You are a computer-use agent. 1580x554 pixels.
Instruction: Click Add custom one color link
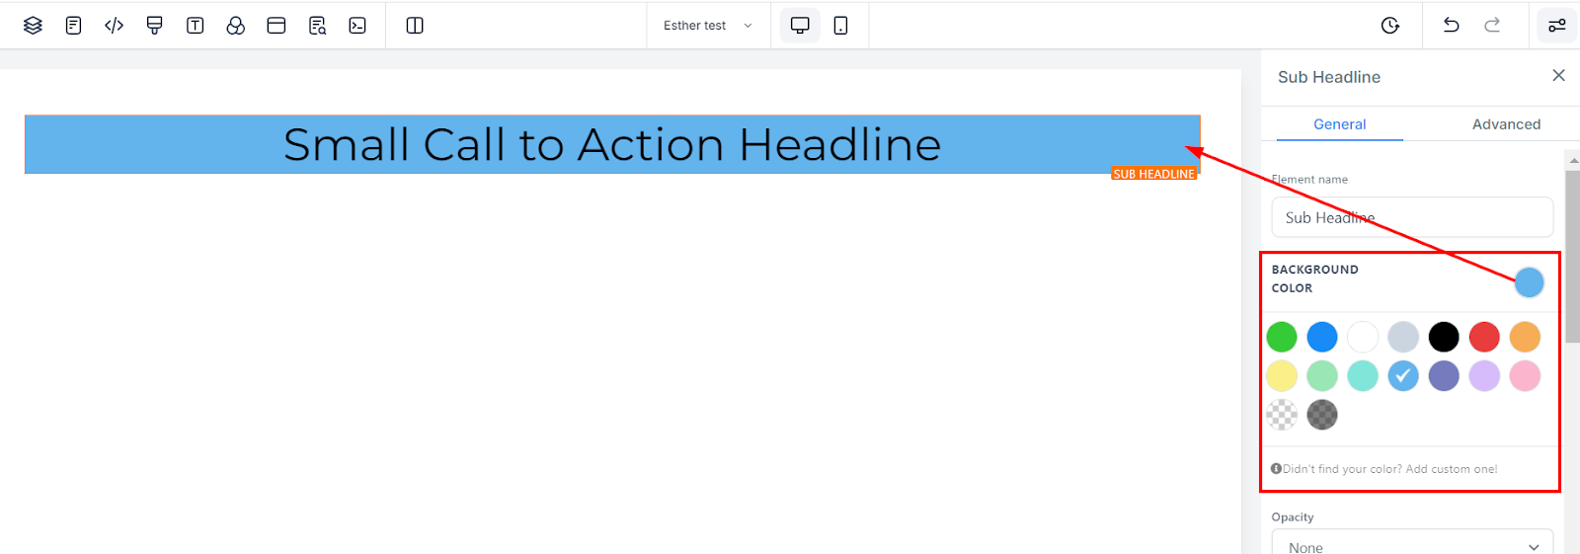1452,469
